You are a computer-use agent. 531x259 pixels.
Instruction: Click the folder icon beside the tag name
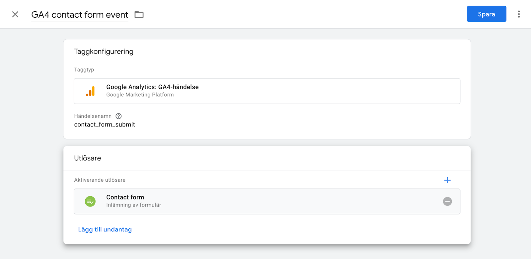[x=139, y=15]
